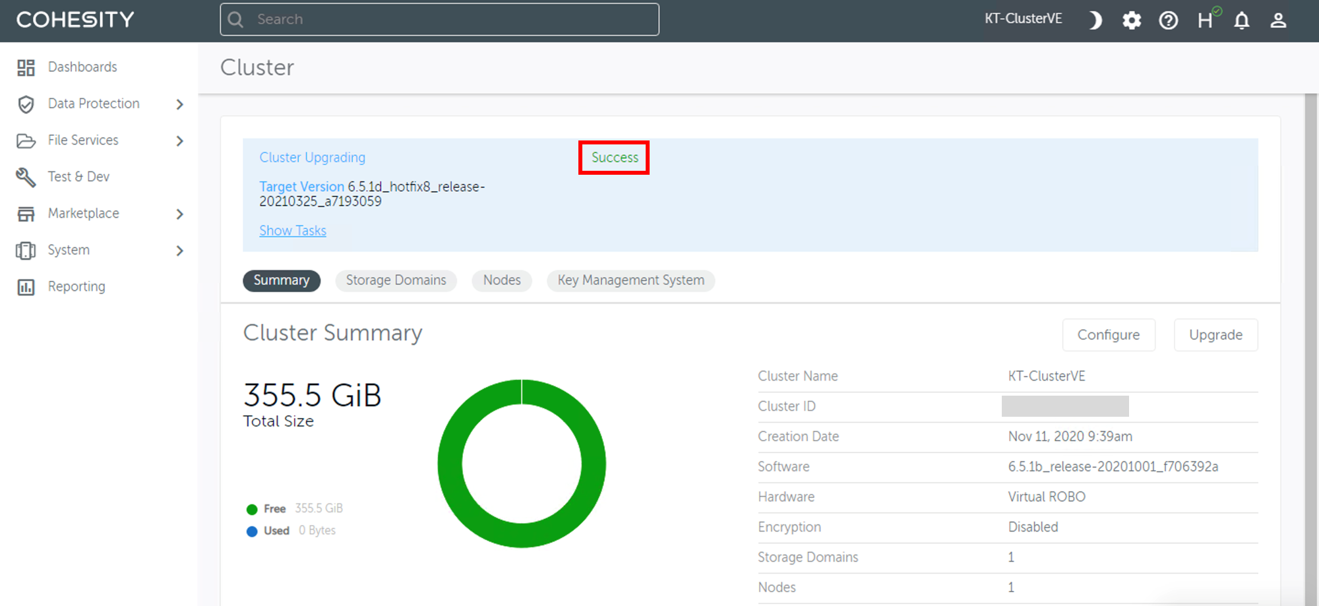Open Dashboards menu item

[82, 67]
